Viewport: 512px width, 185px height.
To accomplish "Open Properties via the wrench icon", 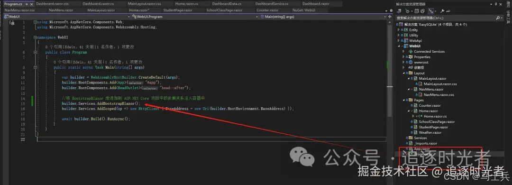I will tap(442, 11).
